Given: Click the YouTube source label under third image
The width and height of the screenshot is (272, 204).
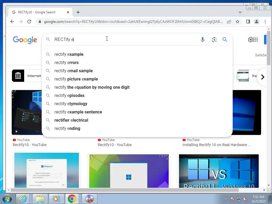Looking at the screenshot, I should click(x=191, y=140).
